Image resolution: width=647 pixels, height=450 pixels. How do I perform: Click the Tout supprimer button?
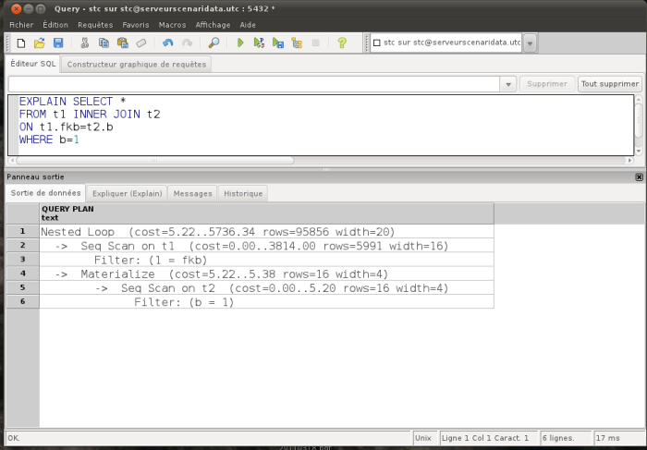[610, 84]
